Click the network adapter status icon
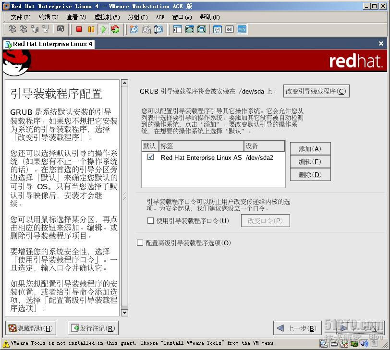 point(354,344)
